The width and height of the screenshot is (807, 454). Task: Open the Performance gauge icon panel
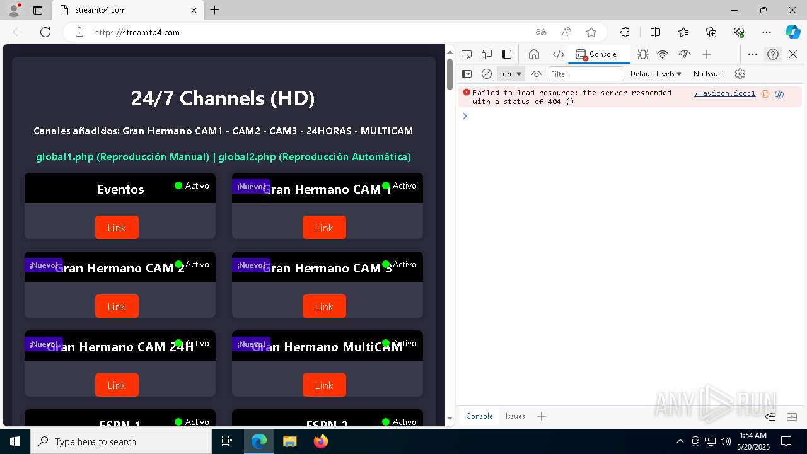point(685,54)
